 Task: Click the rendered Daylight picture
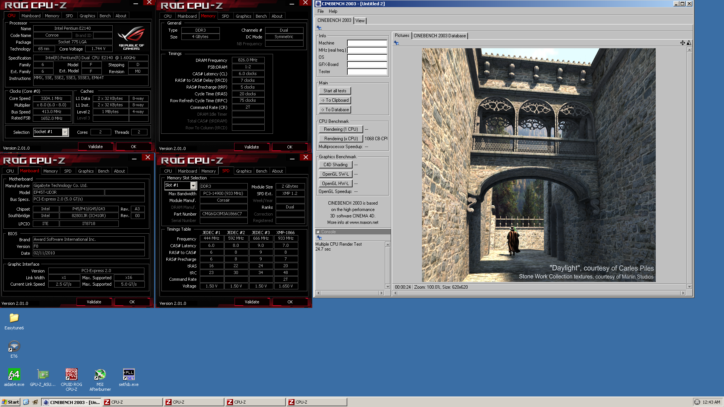[x=538, y=165]
